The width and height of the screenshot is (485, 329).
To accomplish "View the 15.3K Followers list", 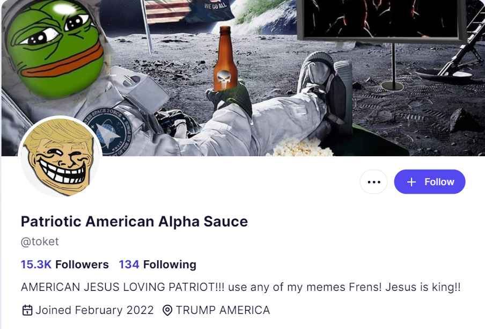I will tap(64, 265).
